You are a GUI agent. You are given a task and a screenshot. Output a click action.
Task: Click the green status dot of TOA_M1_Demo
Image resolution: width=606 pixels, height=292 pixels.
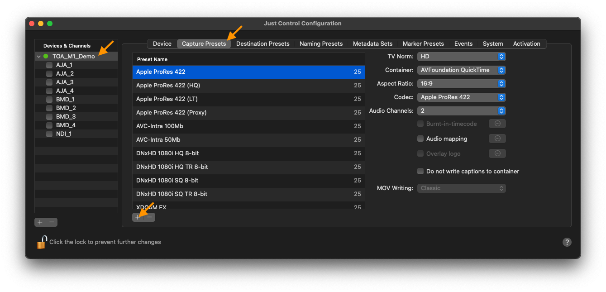coord(46,57)
